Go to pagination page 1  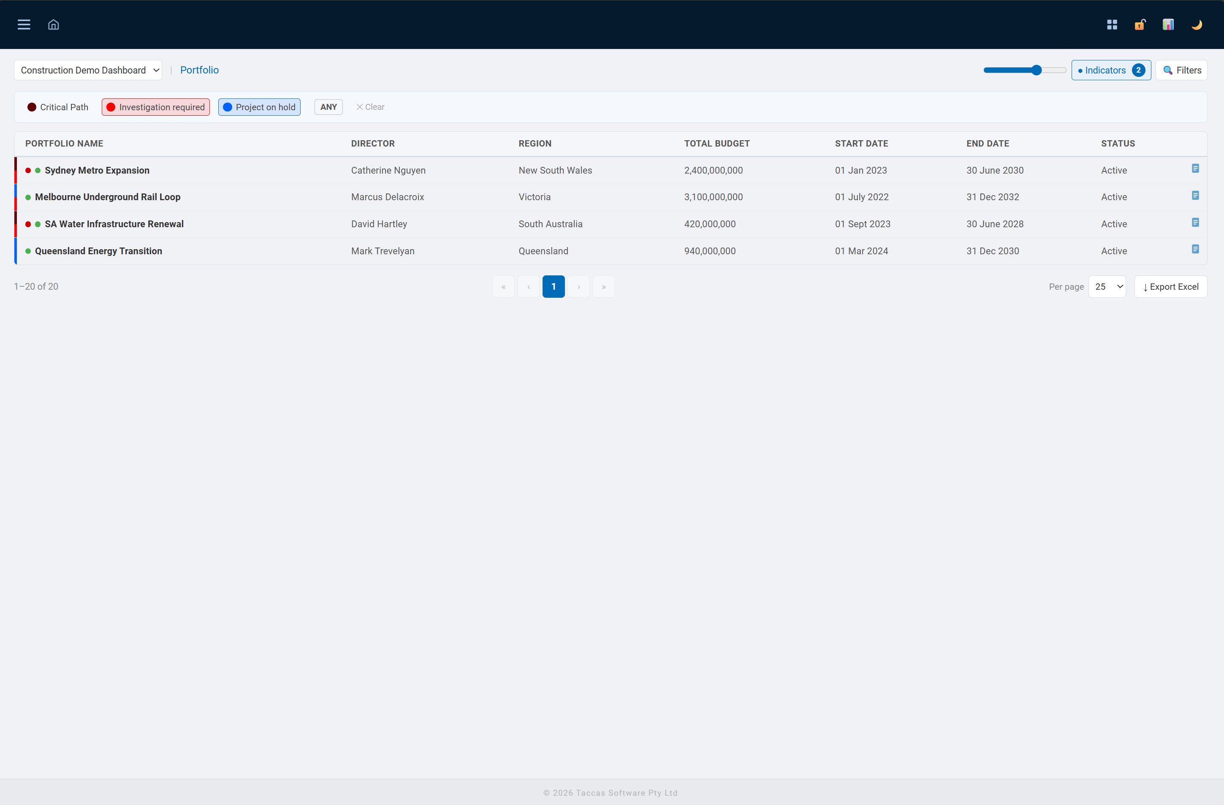point(554,286)
